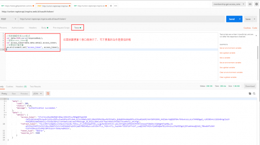
Task: Switch to Test Results tab
Action: tap(35, 87)
